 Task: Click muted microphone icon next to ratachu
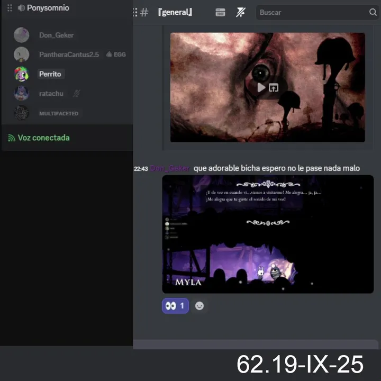pyautogui.click(x=77, y=93)
